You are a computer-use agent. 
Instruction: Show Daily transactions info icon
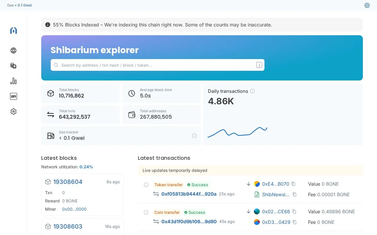[x=252, y=91]
